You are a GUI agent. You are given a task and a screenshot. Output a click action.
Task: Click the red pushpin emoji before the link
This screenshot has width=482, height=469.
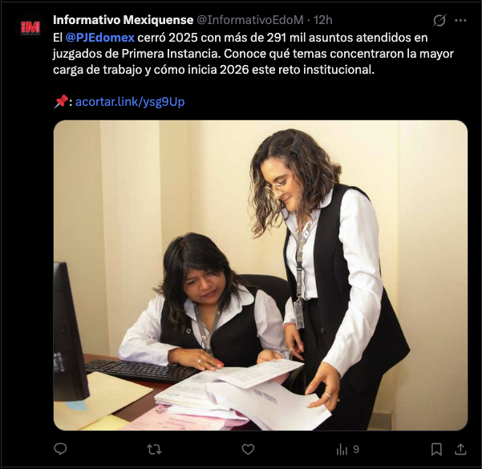click(x=61, y=102)
